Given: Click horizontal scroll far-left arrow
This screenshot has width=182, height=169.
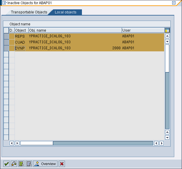Looking at the screenshot, I should (12, 143).
